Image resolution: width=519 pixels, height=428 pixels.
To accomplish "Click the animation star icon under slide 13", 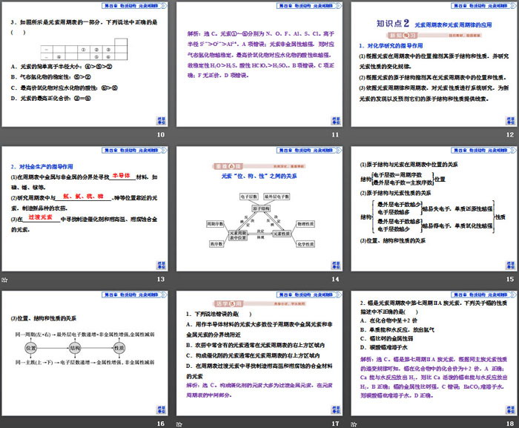I will tap(4, 279).
